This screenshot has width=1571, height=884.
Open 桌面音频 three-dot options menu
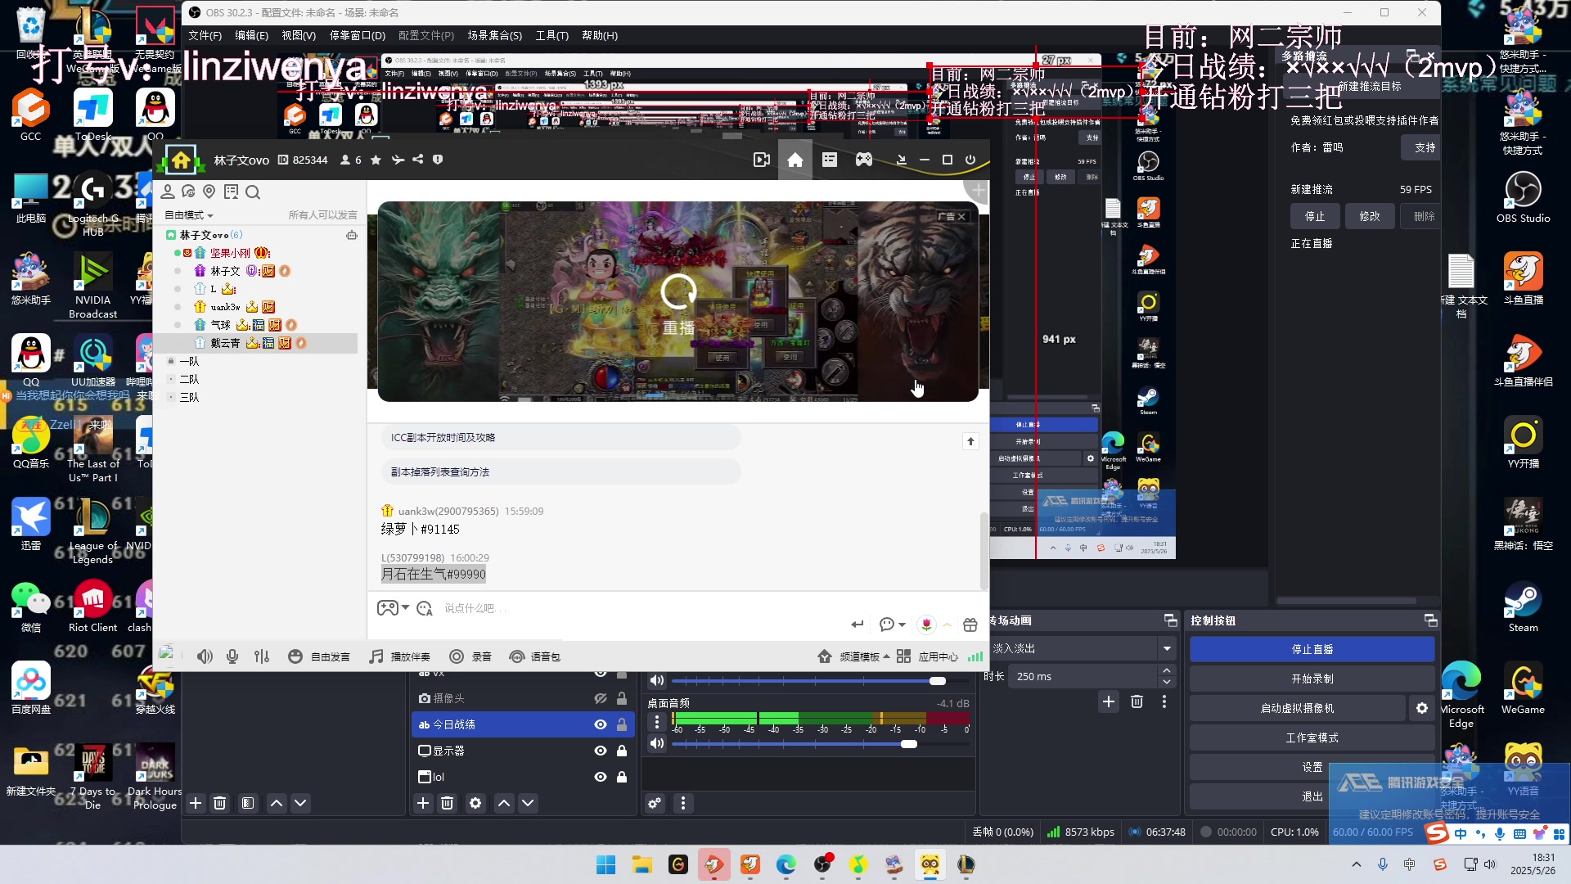coord(656,721)
